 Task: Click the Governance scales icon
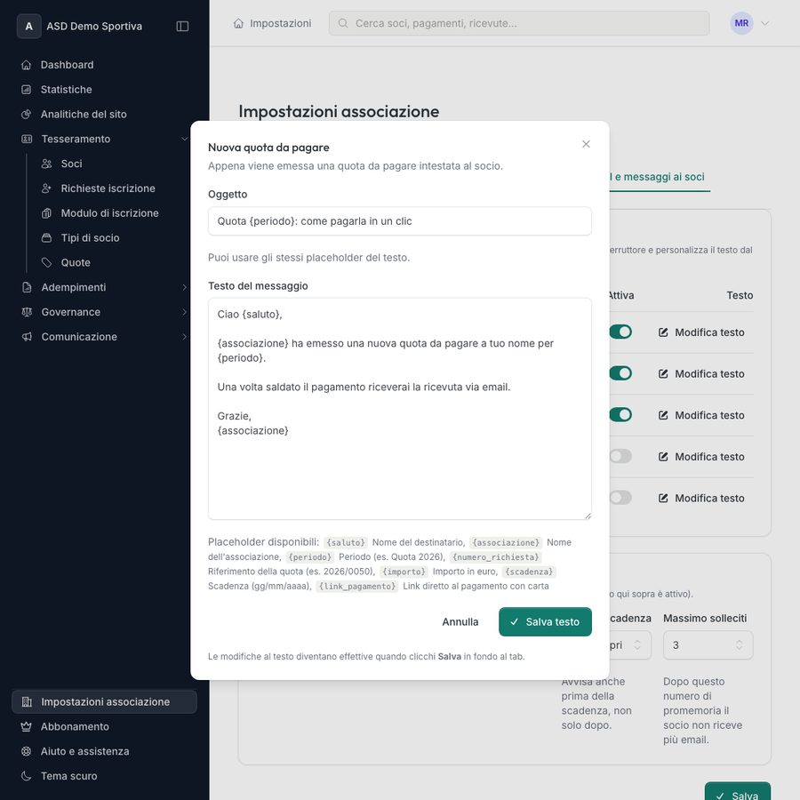pos(27,312)
